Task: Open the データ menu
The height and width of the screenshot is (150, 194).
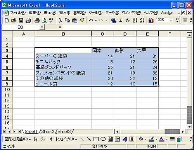Action: 112,13
